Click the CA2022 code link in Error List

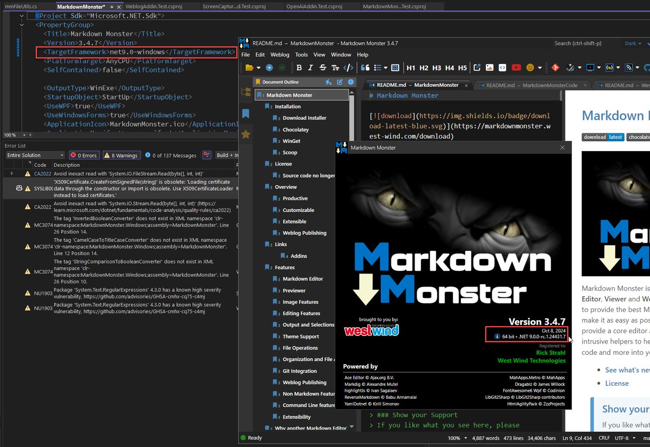(x=42, y=173)
